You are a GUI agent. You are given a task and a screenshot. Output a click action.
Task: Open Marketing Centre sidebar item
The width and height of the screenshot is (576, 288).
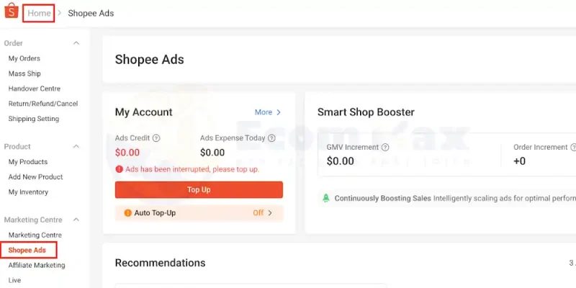(35, 235)
